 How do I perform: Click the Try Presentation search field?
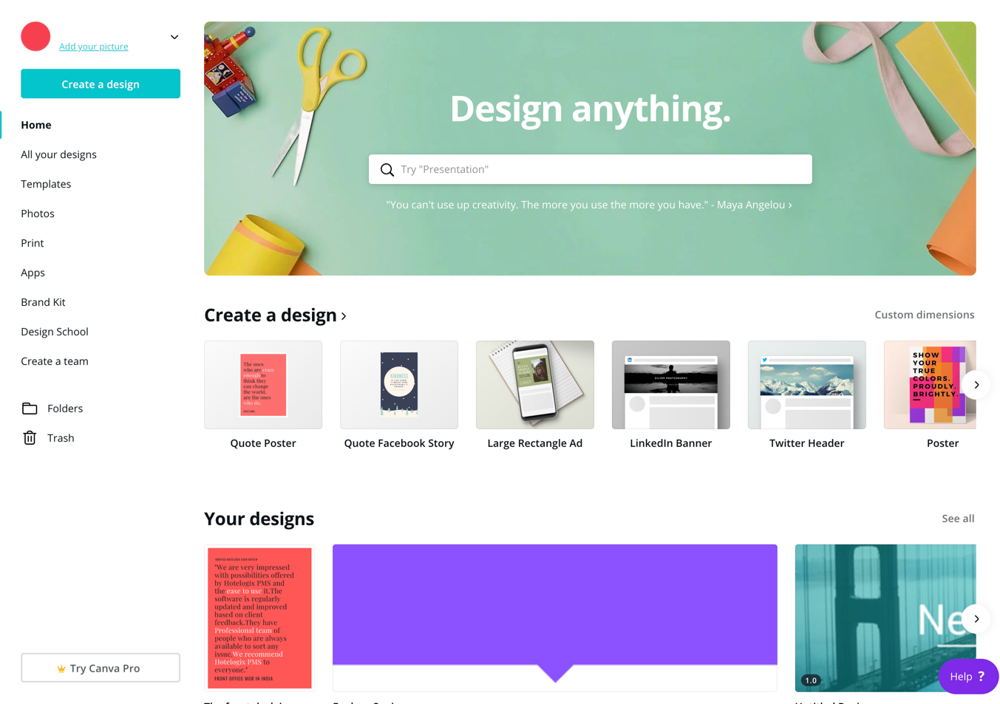tap(591, 169)
